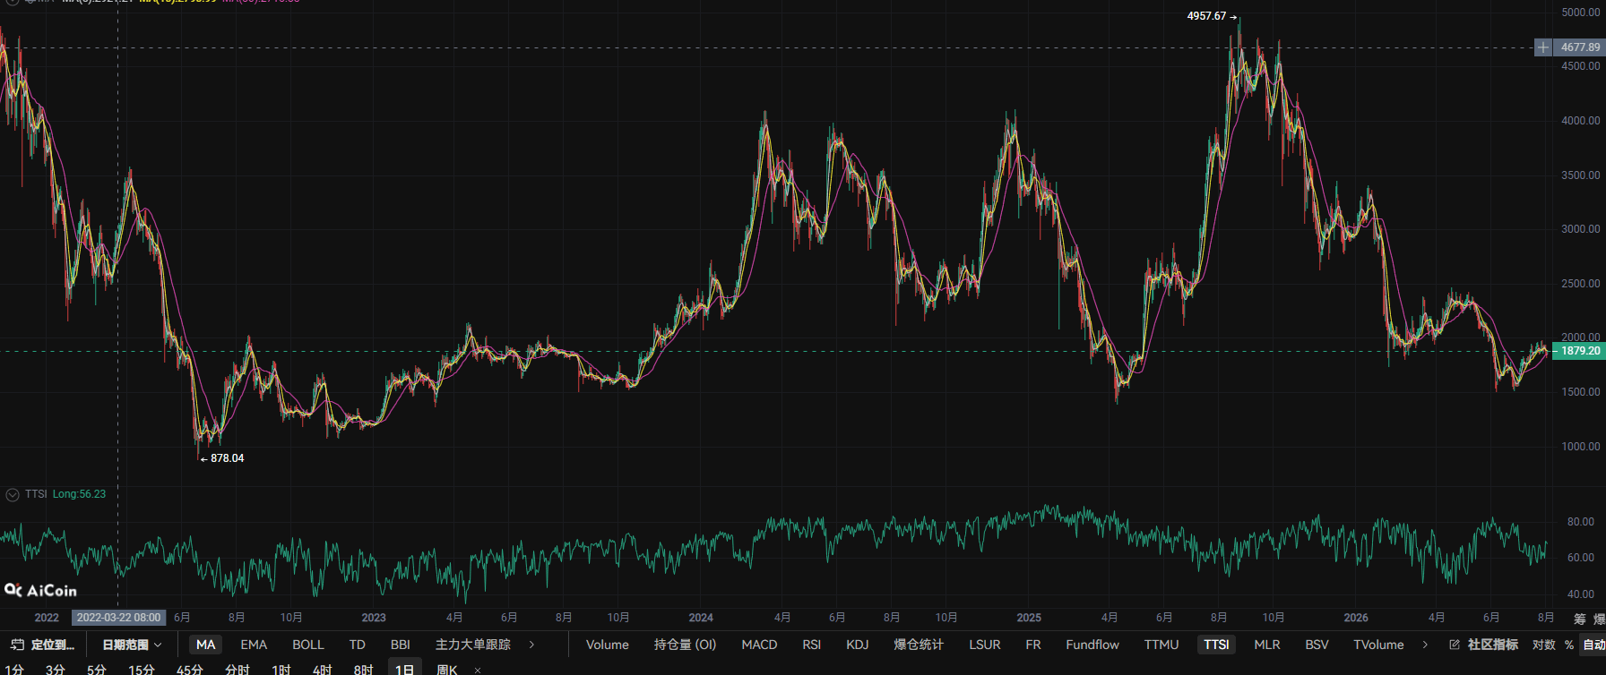Enable the MACD sub-indicator
This screenshot has width=1606, height=675.
760,645
